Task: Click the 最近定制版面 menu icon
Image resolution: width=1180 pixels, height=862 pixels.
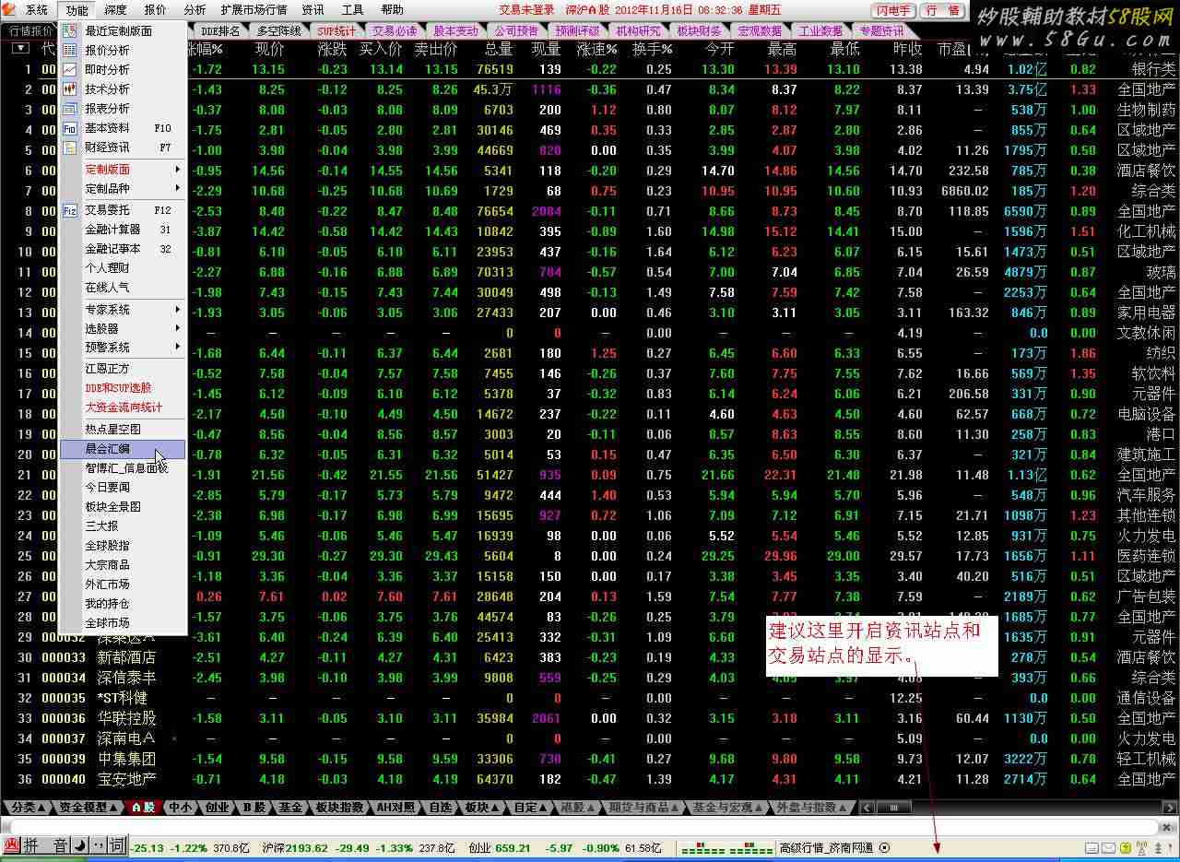Action: [x=70, y=31]
